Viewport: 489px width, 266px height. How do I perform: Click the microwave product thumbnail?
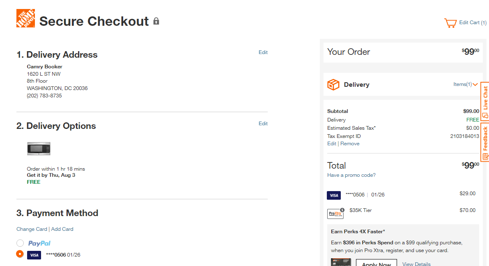click(39, 149)
